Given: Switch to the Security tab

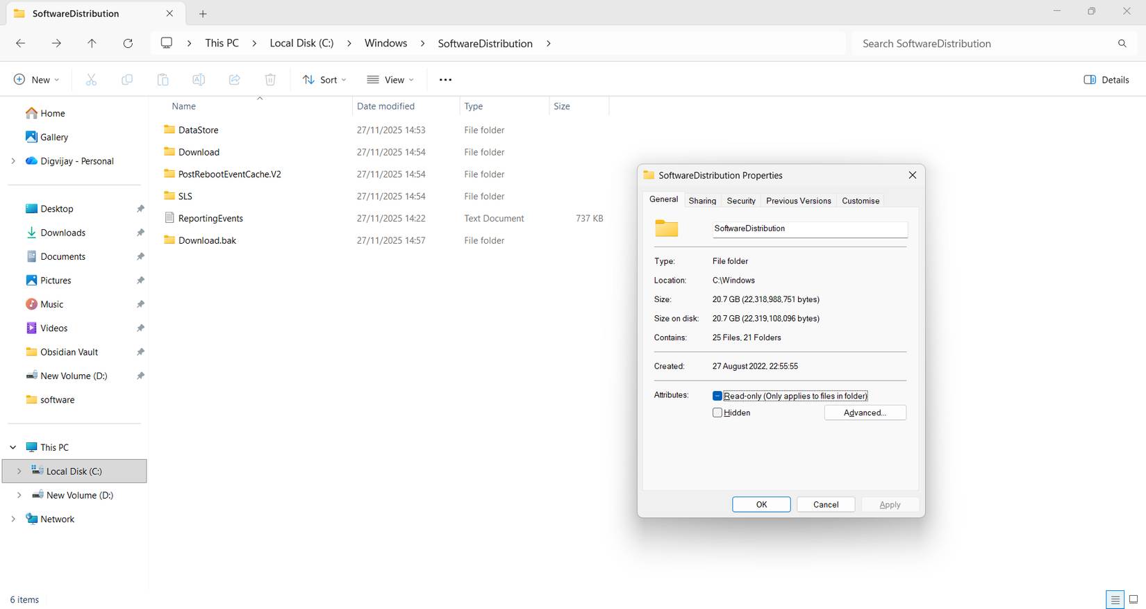Looking at the screenshot, I should tap(741, 201).
